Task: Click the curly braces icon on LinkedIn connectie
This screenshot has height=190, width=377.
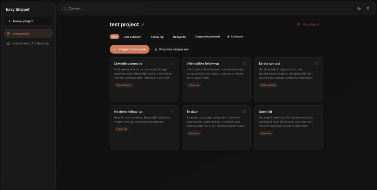Action: 172,63
